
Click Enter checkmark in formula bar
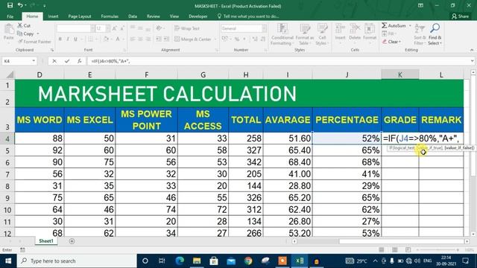(67, 61)
